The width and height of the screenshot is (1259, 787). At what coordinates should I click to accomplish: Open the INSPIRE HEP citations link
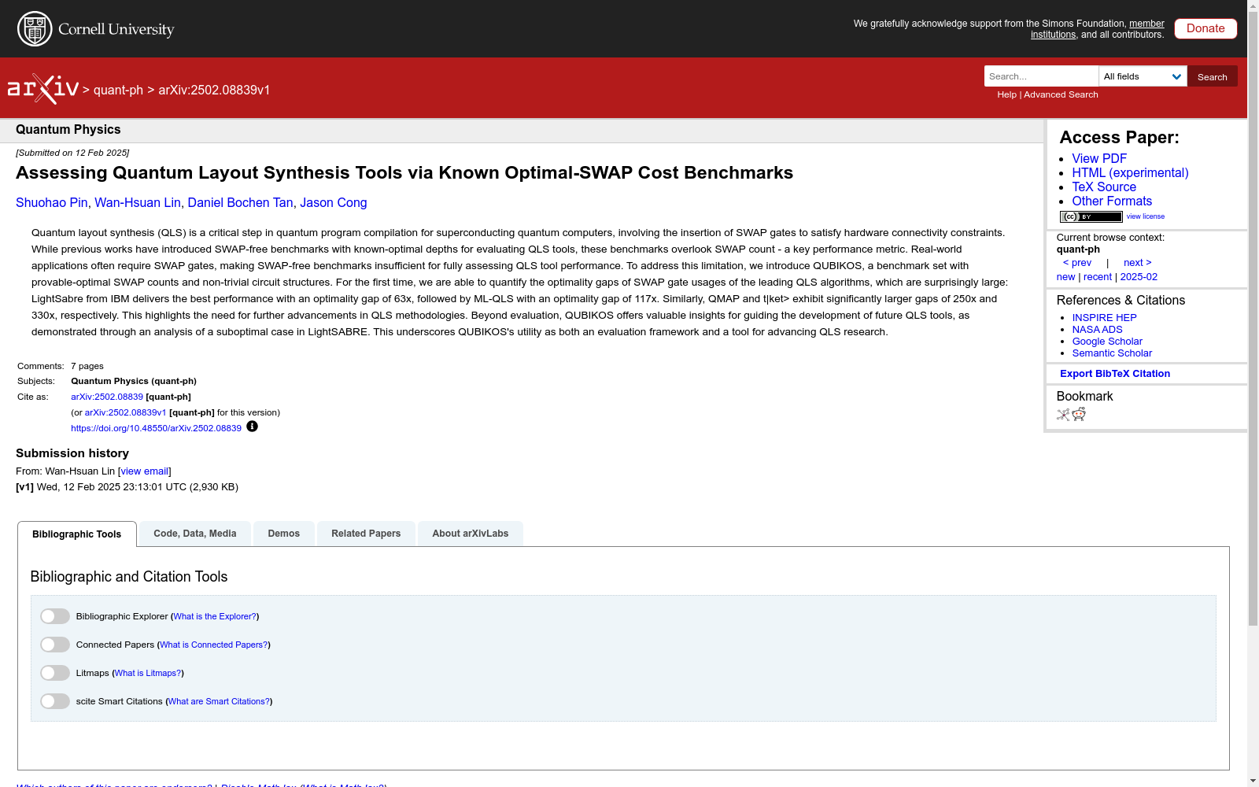point(1104,318)
